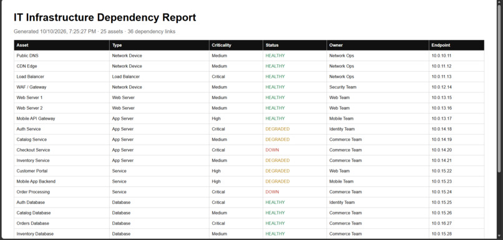The width and height of the screenshot is (503, 240).
Task: Select the Web Server 1 asset cell
Action: pyautogui.click(x=62, y=97)
